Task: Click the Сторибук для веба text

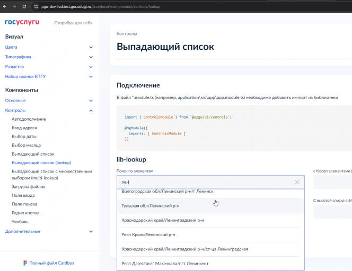Action: coord(73,23)
